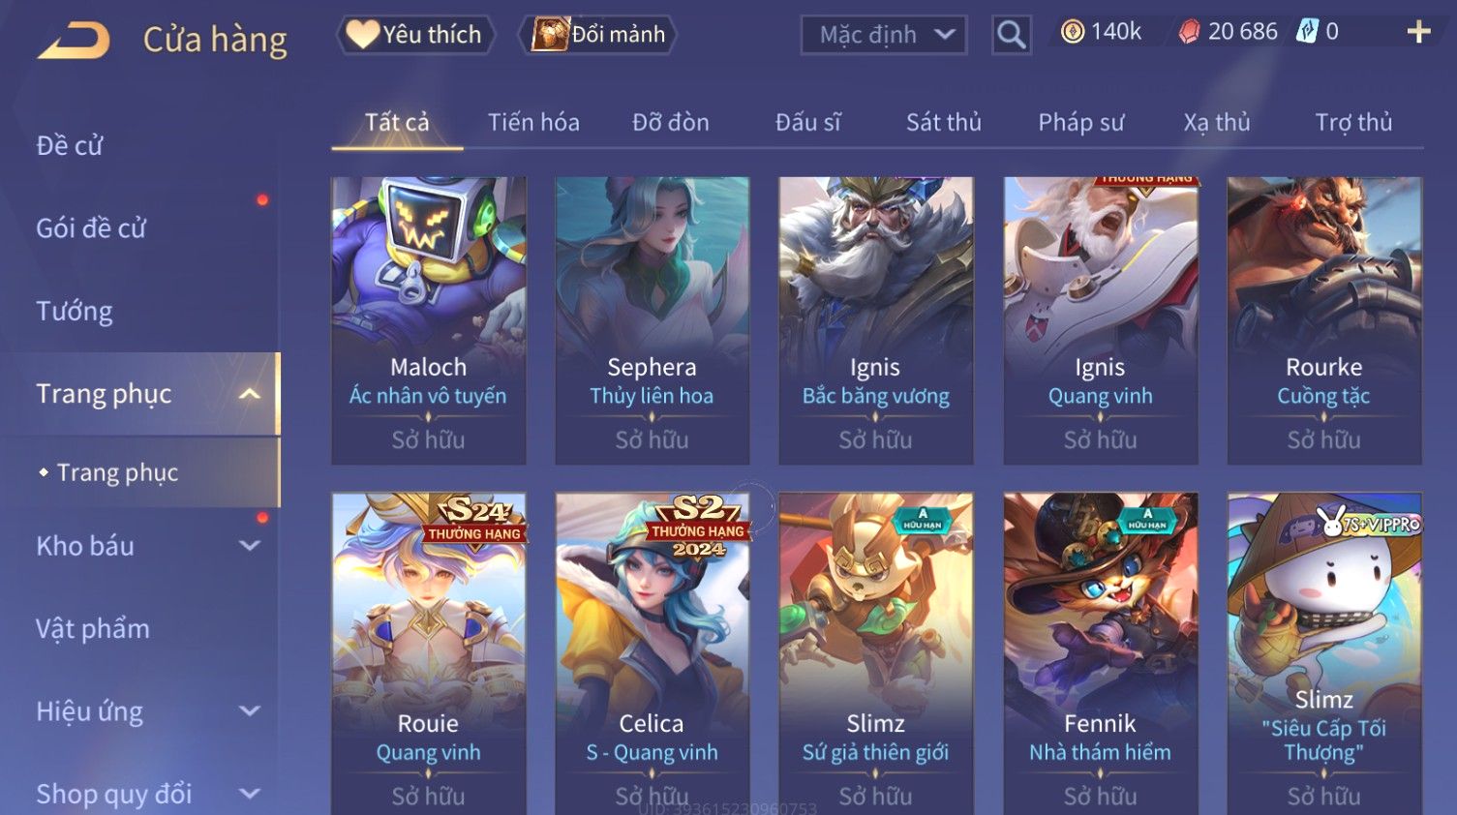
Task: Open Đổi mảnh fragment exchange button
Action: pos(597,35)
